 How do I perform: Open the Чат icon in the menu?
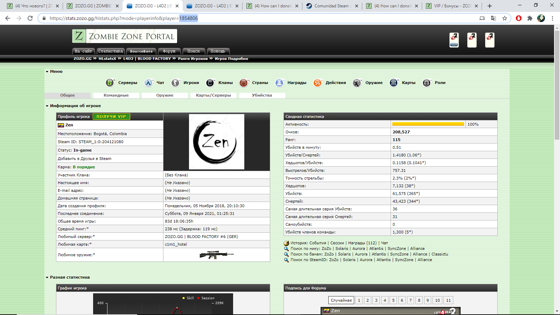click(149, 83)
